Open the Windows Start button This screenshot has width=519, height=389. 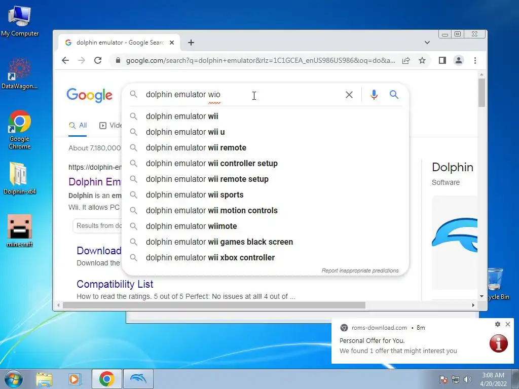(14, 379)
